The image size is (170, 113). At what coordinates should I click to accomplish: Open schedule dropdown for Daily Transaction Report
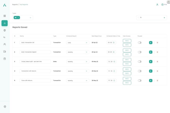click(78, 52)
